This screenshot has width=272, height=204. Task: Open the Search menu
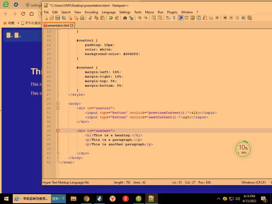tap(66, 12)
